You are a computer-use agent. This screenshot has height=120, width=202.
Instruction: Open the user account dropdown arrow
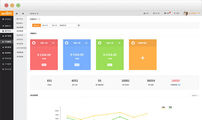(199, 13)
